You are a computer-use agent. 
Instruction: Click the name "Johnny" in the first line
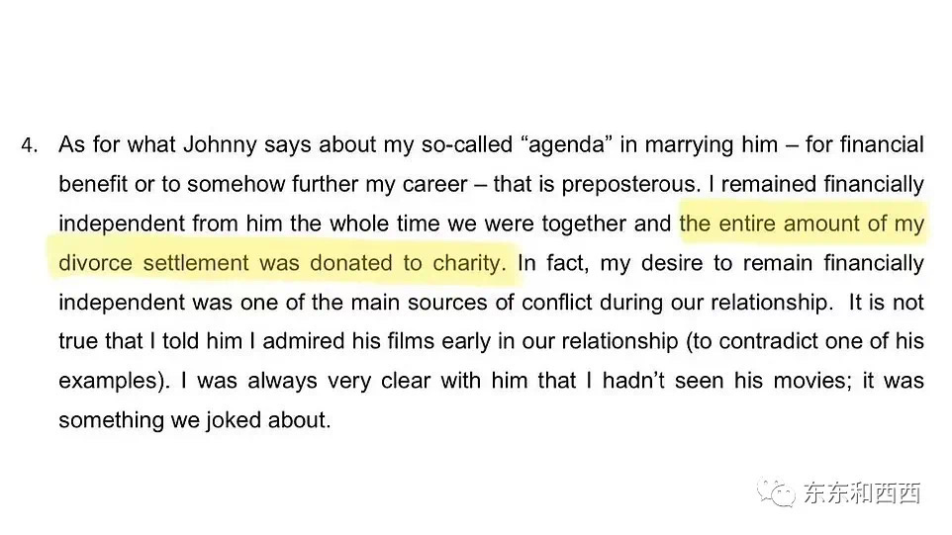click(x=215, y=144)
